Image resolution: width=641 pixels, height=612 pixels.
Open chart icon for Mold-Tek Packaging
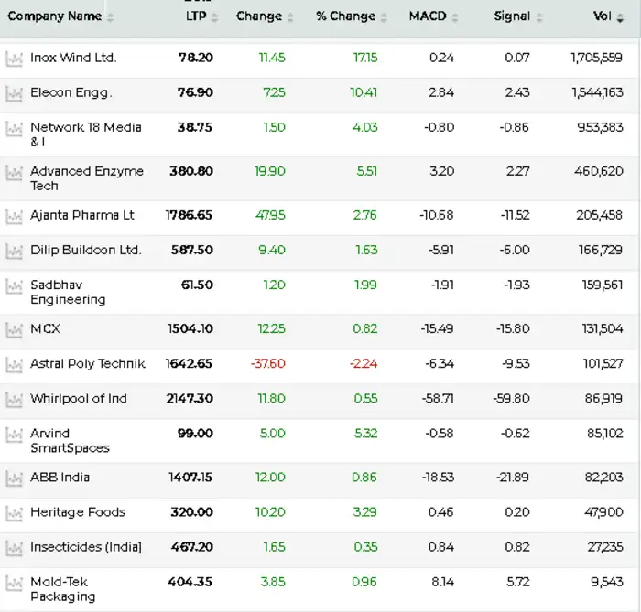click(x=14, y=583)
